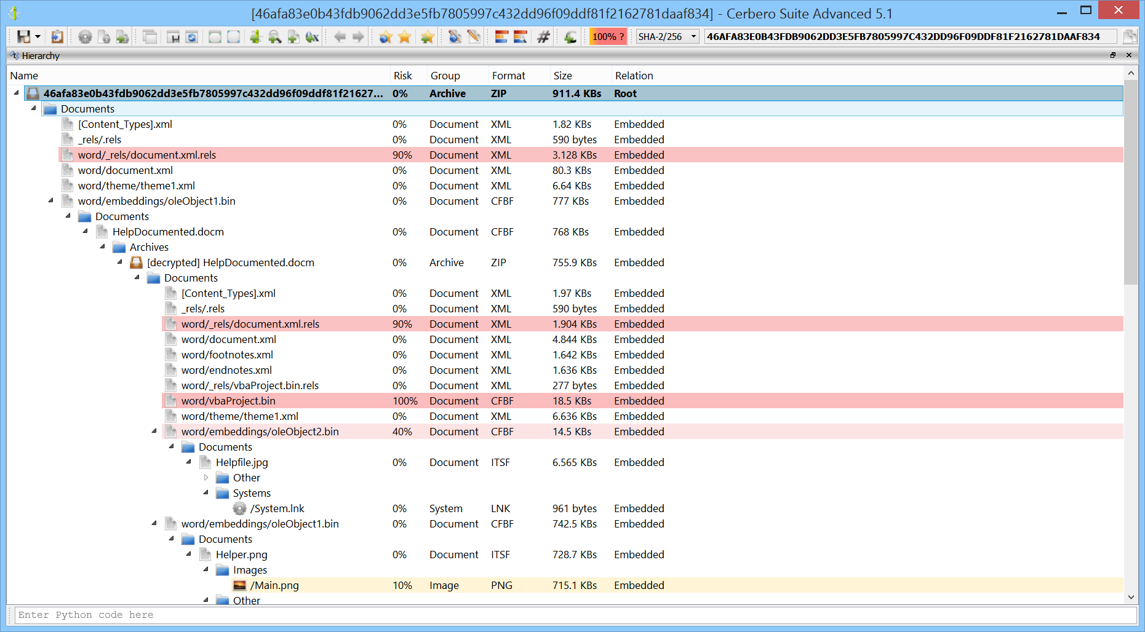
Task: Sort by the Risk column header
Action: point(409,76)
